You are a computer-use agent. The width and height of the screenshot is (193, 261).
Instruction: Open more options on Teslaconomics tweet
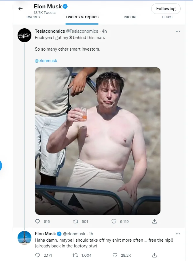pyautogui.click(x=178, y=31)
